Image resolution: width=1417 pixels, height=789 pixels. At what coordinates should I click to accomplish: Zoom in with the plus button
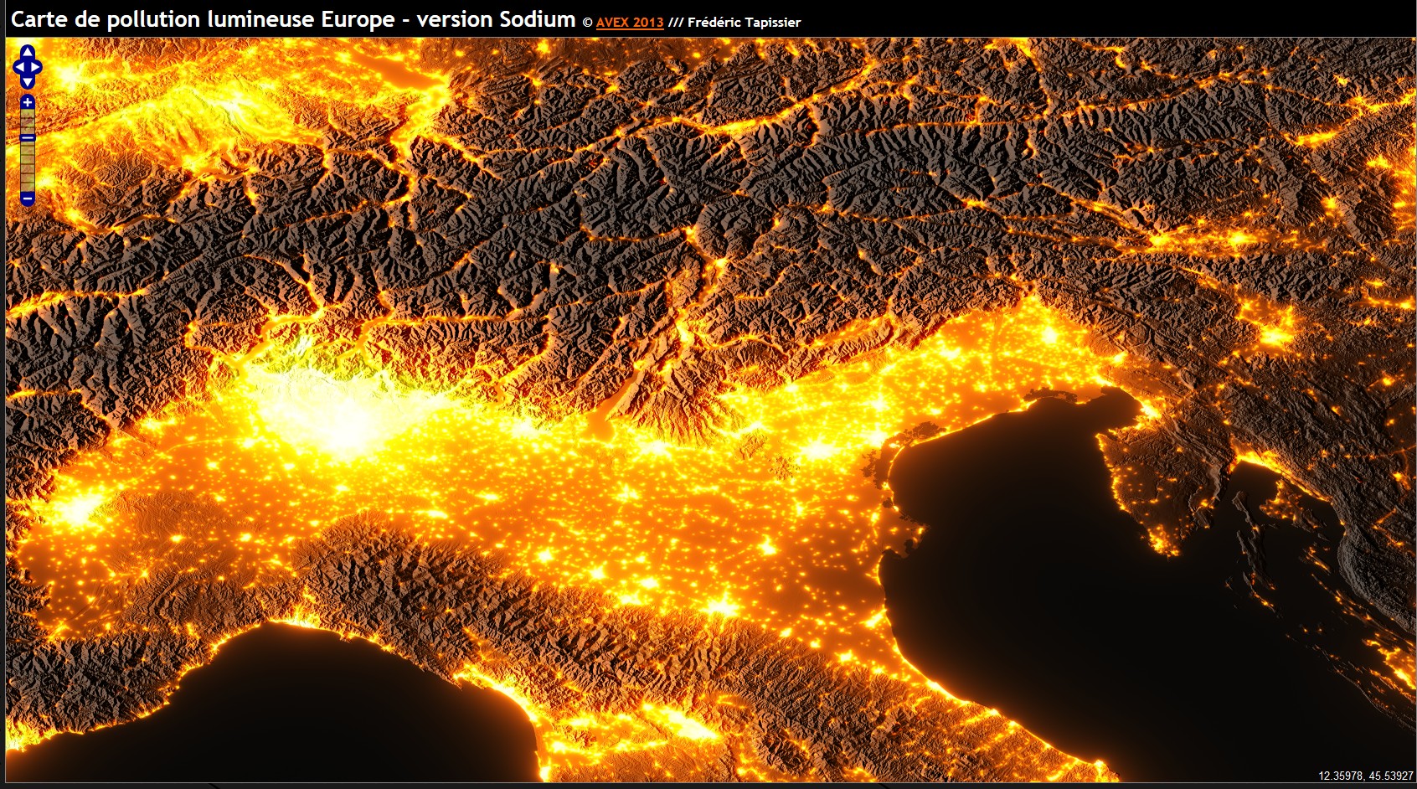coord(28,102)
